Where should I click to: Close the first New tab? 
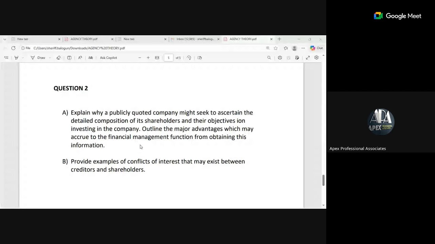coord(59,39)
